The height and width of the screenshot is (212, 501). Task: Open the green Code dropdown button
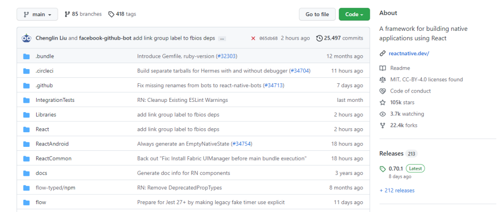(354, 14)
